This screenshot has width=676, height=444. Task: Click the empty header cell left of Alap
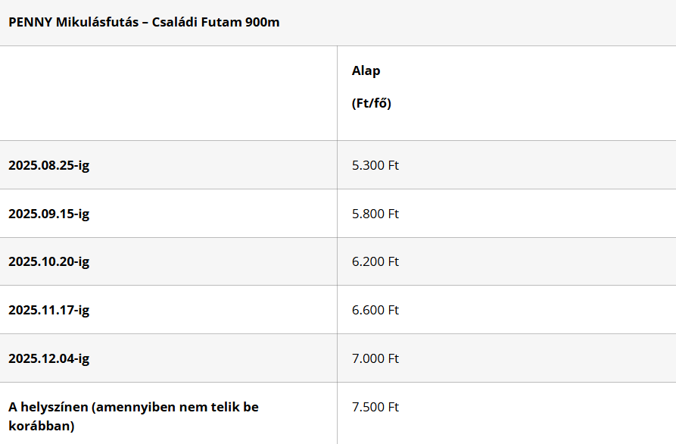tap(168, 93)
